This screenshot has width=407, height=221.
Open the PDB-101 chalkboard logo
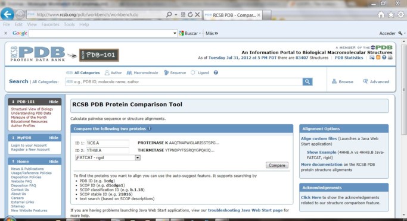pyautogui.click(x=99, y=55)
